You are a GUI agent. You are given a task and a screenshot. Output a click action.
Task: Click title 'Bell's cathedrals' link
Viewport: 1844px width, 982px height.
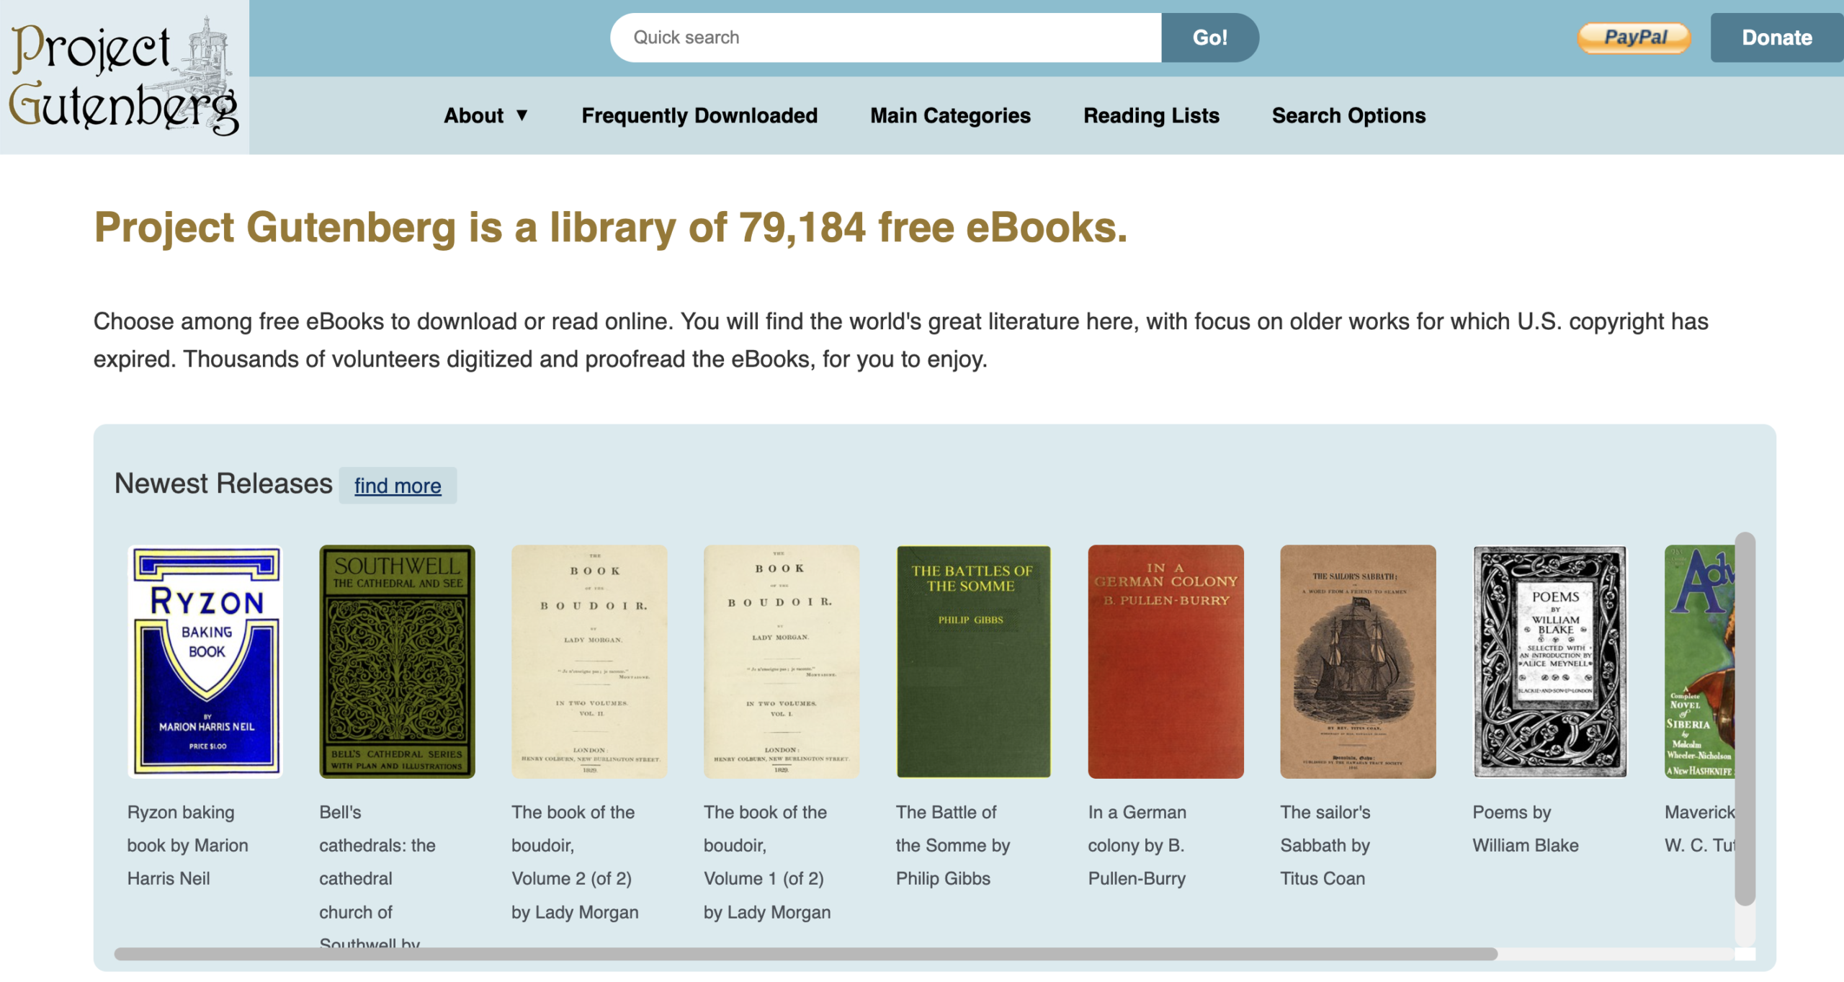pos(377,875)
